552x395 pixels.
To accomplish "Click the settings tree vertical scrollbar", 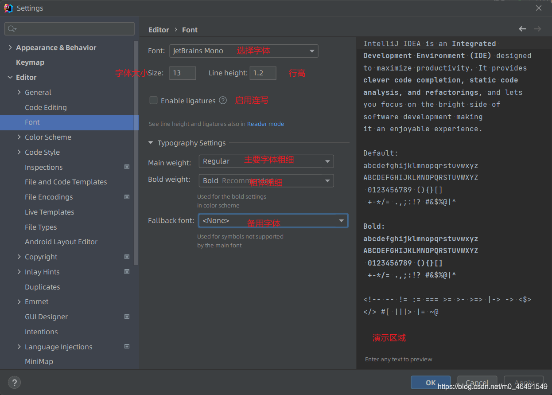I will coord(136,153).
